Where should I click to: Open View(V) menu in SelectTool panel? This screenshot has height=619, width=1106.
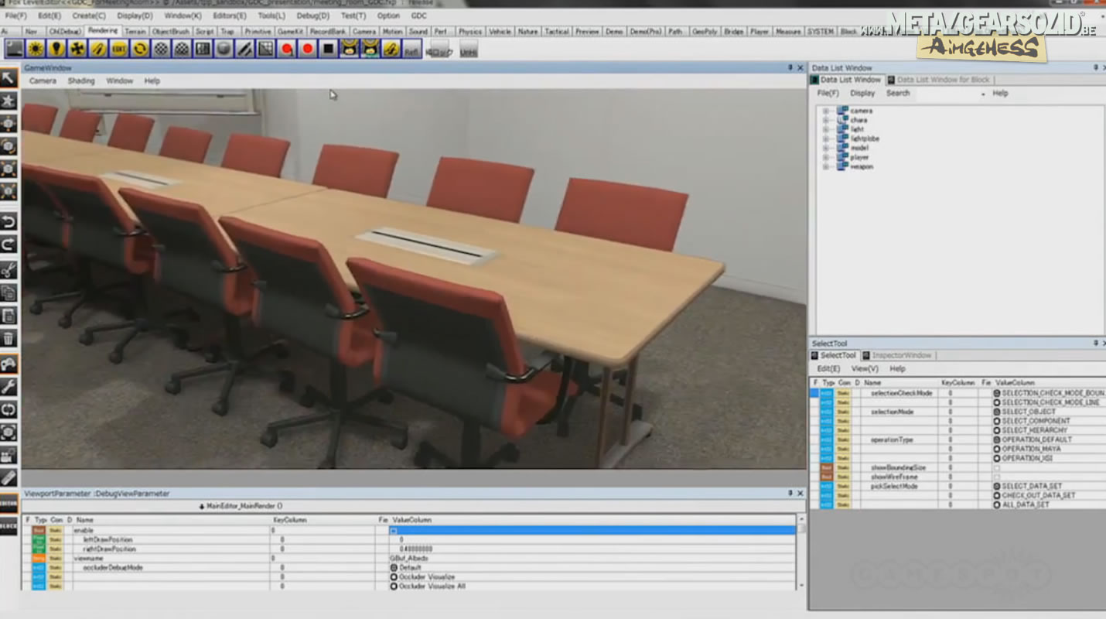point(865,369)
